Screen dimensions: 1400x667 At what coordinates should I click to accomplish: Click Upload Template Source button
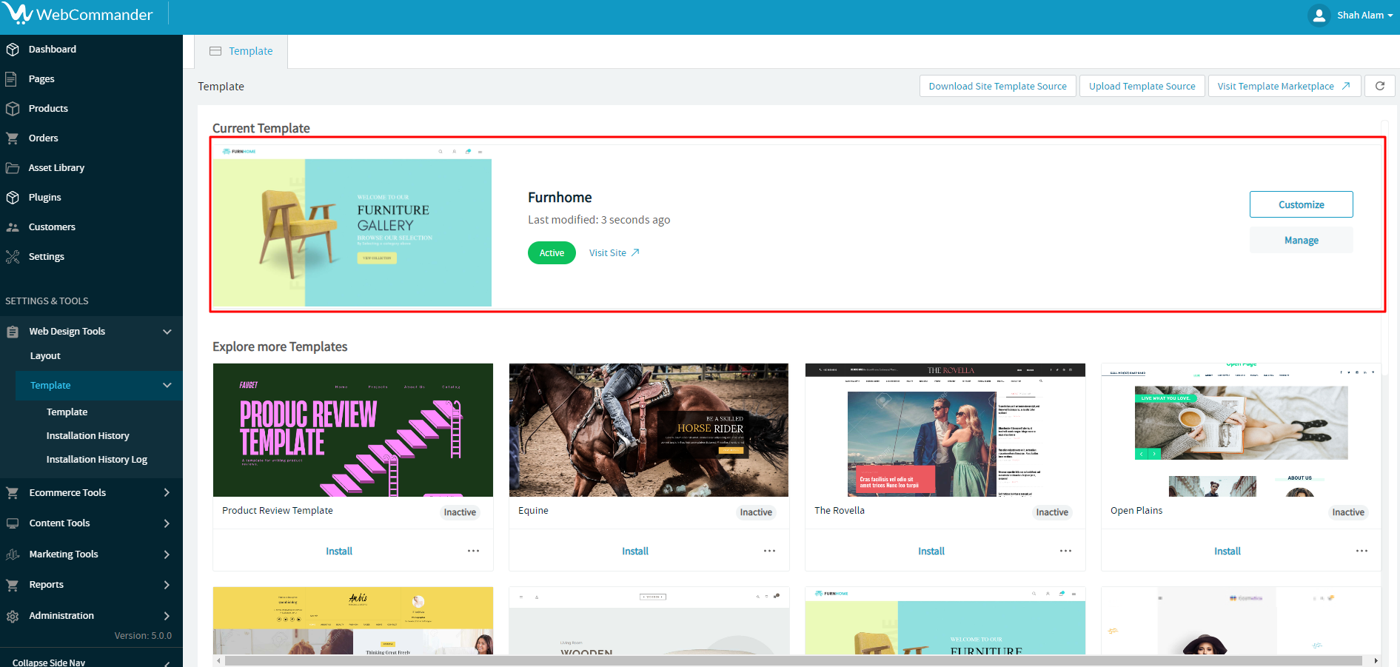pos(1142,86)
